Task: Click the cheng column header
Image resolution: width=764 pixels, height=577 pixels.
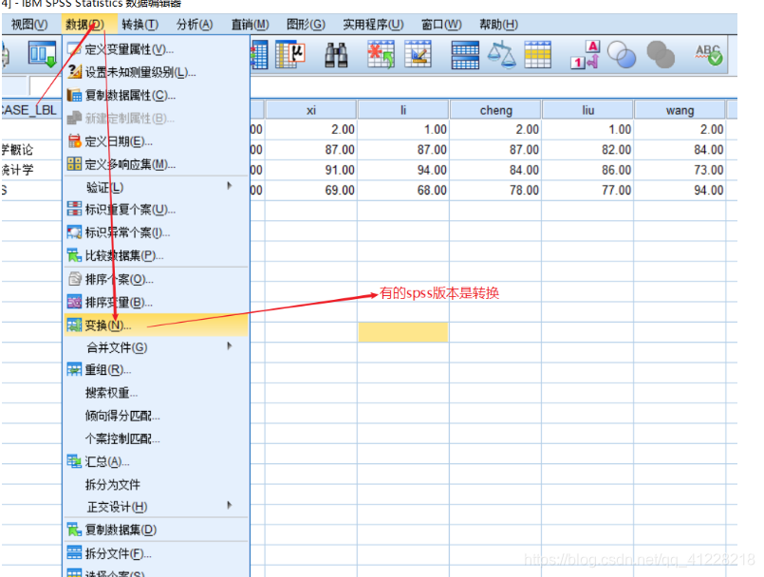Action: click(x=495, y=110)
